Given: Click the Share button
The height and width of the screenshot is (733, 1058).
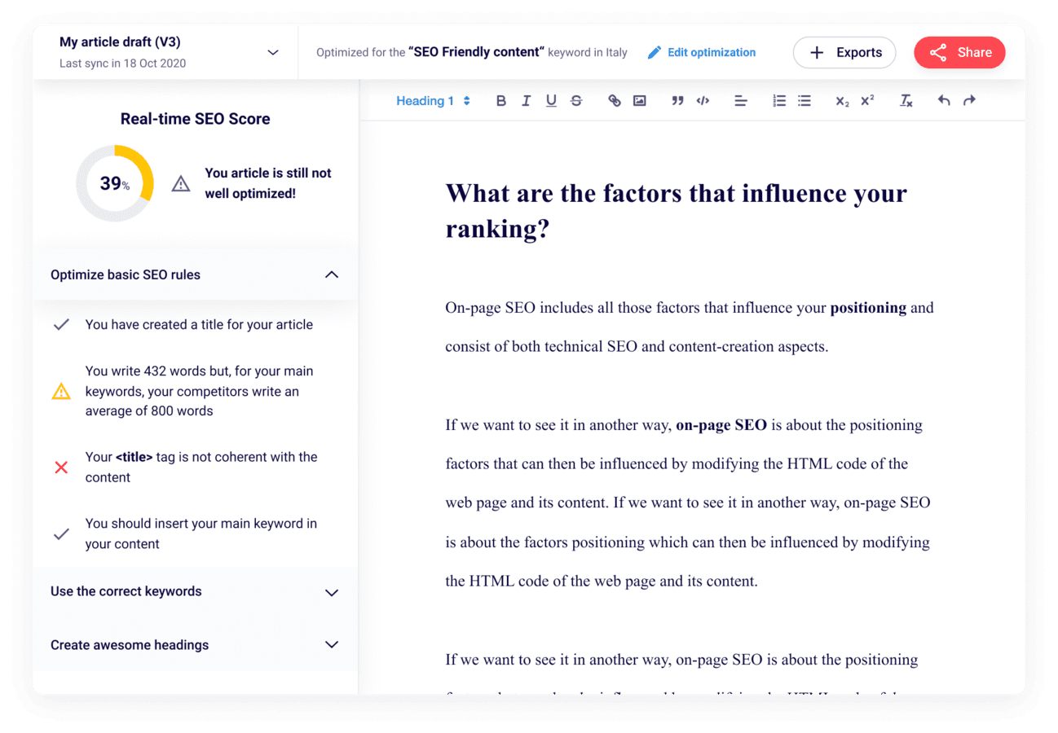Looking at the screenshot, I should (x=959, y=52).
